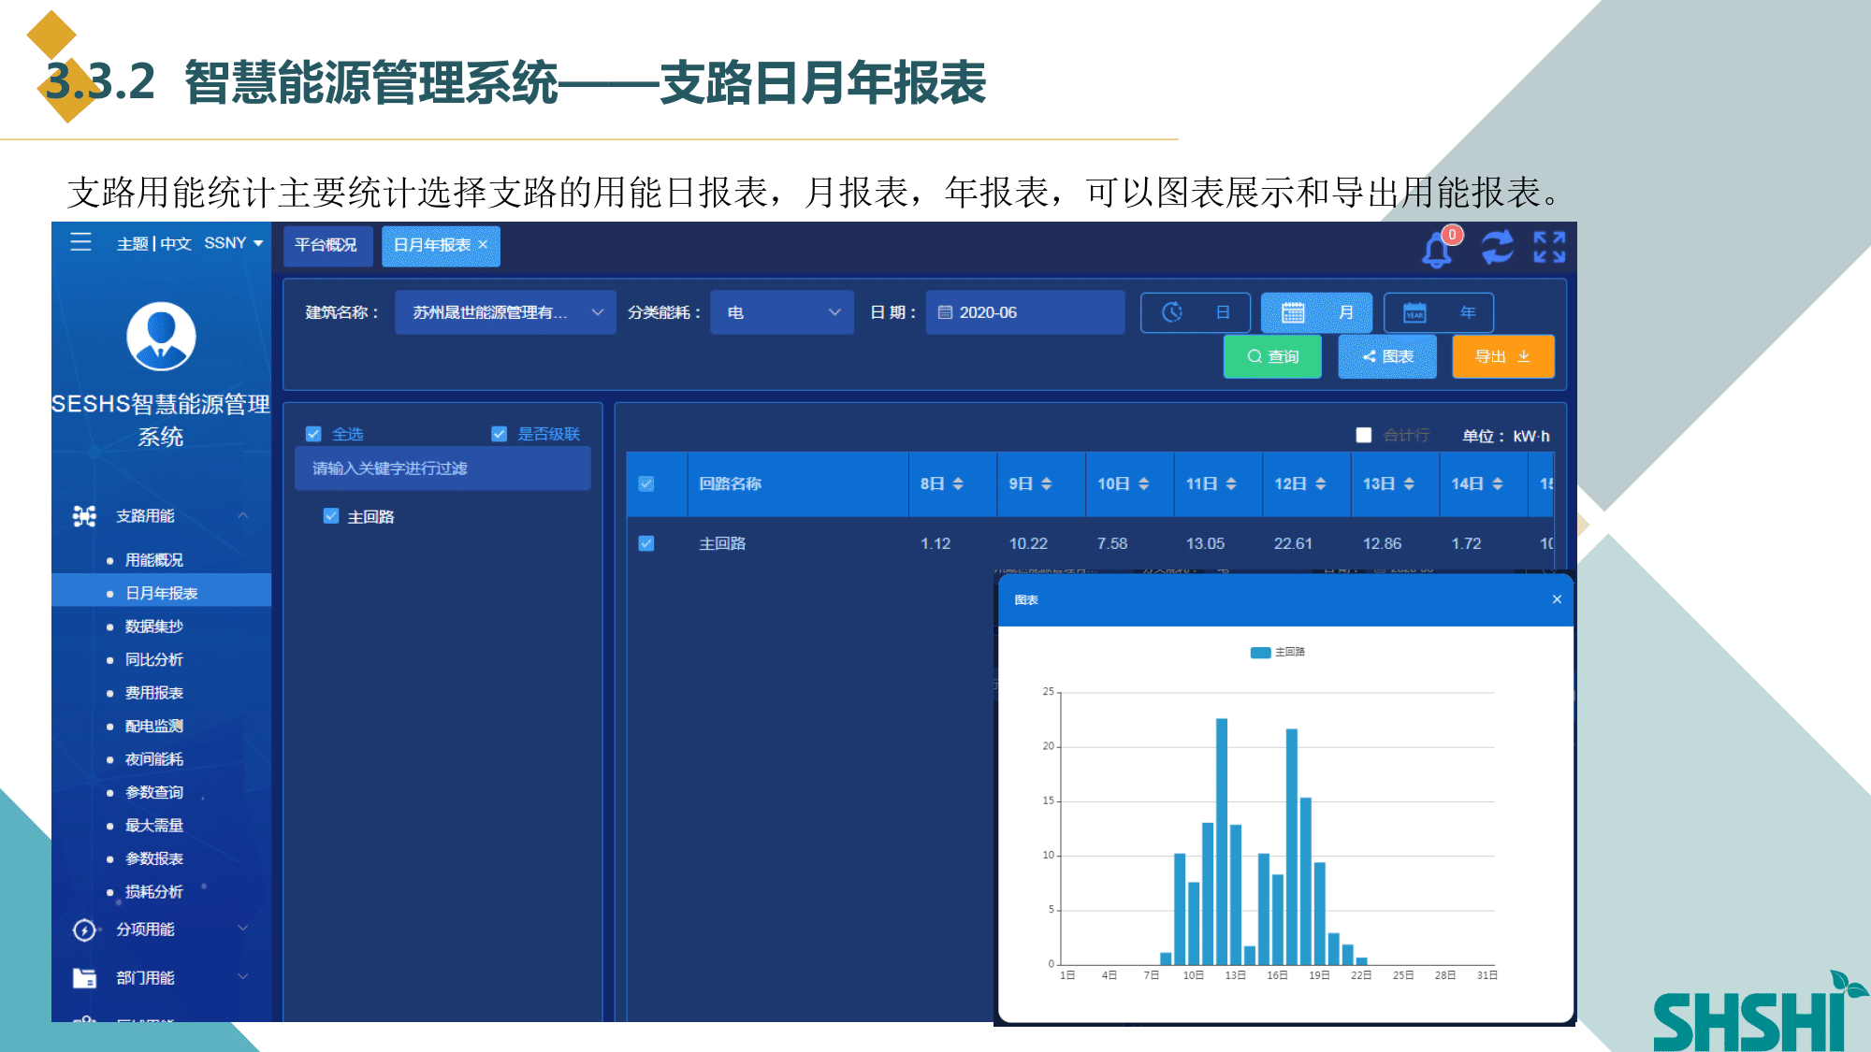This screenshot has width=1871, height=1052.
Task: Select the 年 yearly report button
Action: click(x=1439, y=312)
